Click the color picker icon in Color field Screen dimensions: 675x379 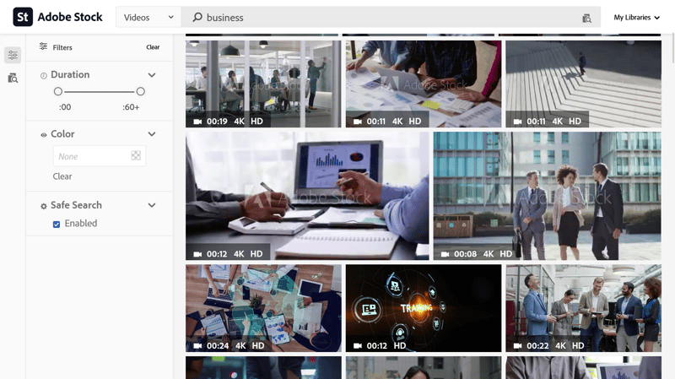click(136, 156)
